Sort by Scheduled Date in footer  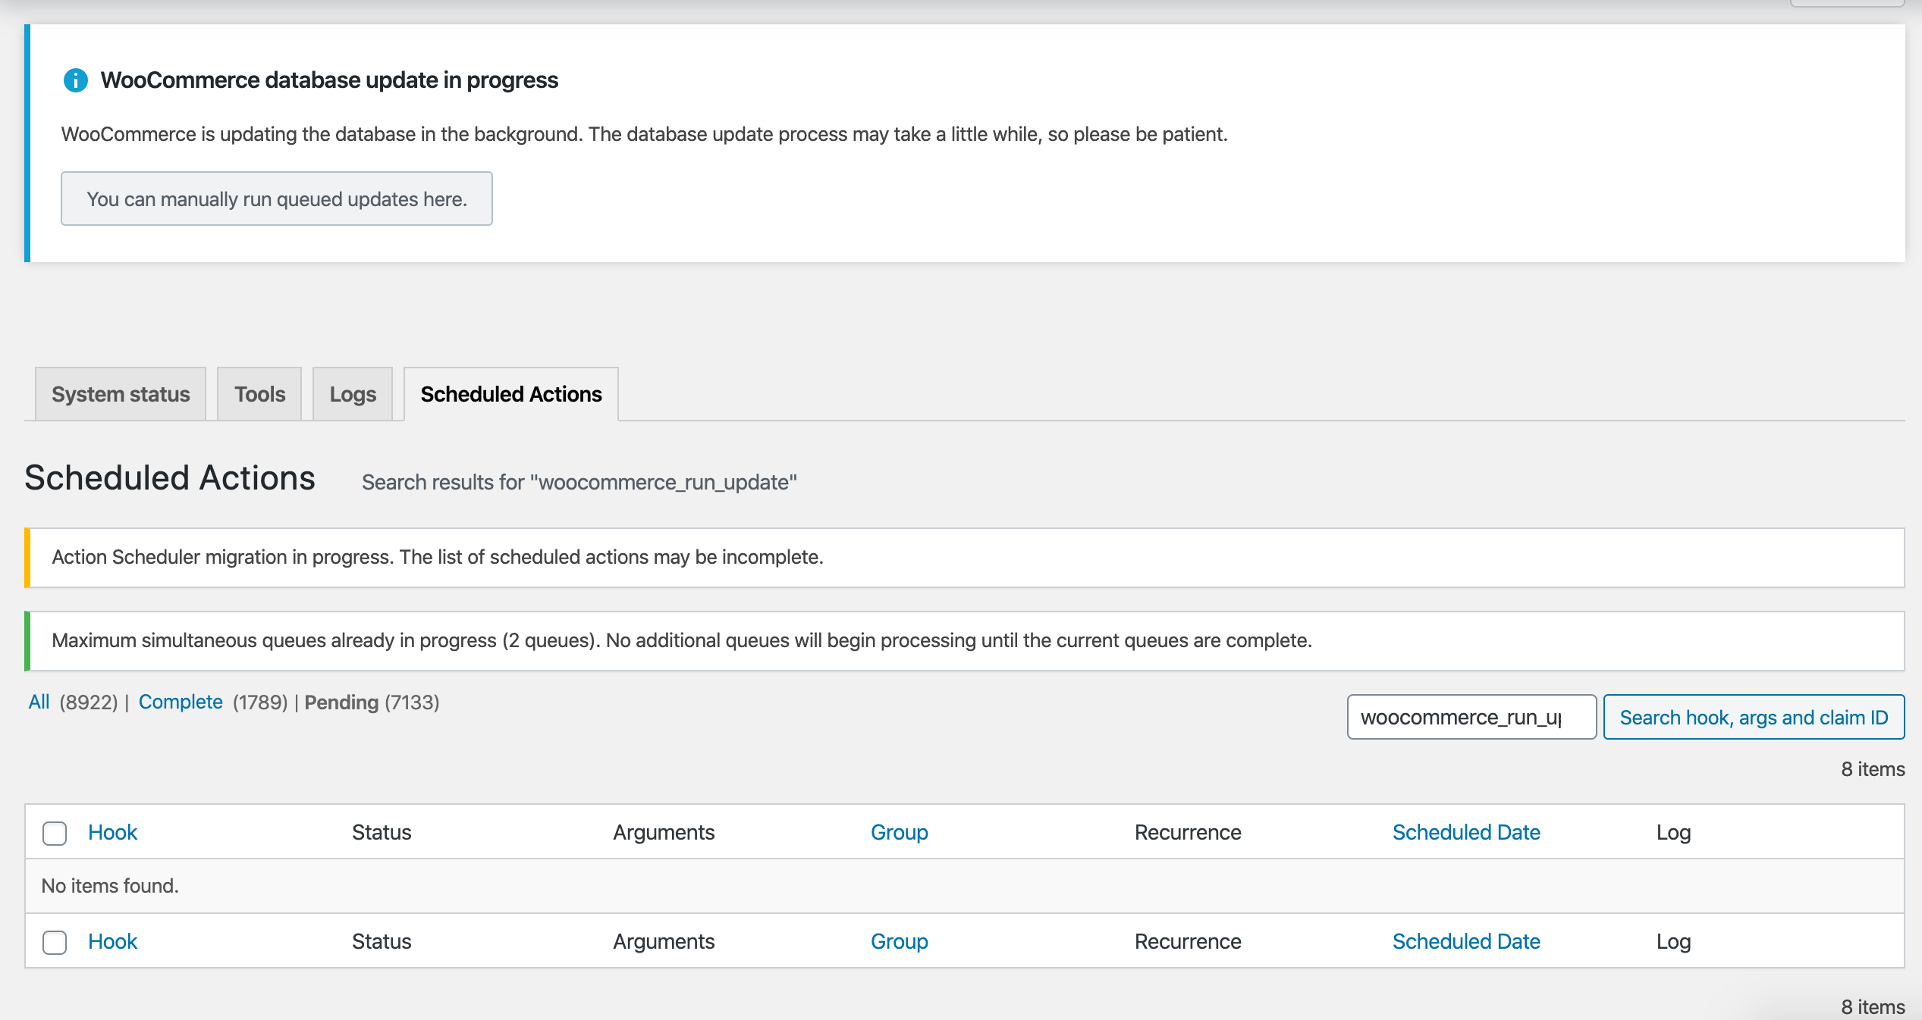tap(1465, 941)
